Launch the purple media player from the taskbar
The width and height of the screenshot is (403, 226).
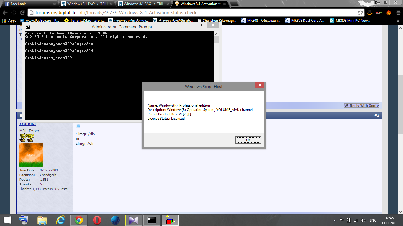(x=133, y=220)
